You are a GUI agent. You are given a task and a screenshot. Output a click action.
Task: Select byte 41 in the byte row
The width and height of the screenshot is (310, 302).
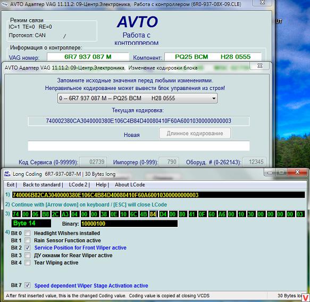(x=192, y=214)
